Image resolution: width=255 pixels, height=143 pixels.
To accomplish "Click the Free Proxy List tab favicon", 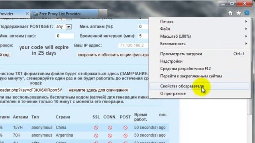I will (35, 14).
